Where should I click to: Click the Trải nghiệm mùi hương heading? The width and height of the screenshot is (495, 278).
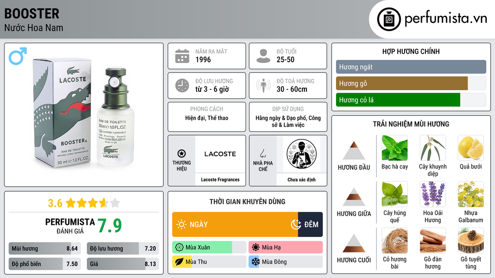click(x=411, y=124)
